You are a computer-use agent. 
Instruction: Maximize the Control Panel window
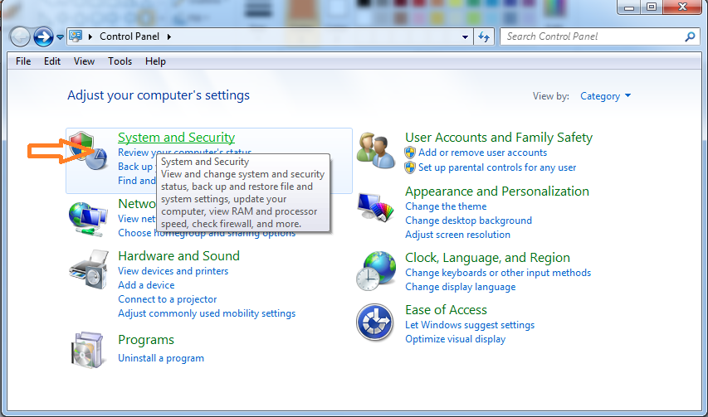click(x=652, y=7)
